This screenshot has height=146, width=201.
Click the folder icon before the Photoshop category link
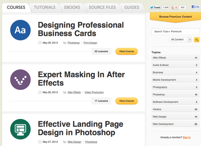point(65,43)
